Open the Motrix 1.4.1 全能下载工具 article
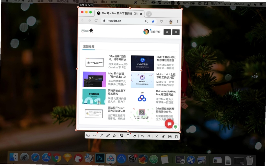The height and width of the screenshot is (166, 266). pyautogui.click(x=166, y=76)
